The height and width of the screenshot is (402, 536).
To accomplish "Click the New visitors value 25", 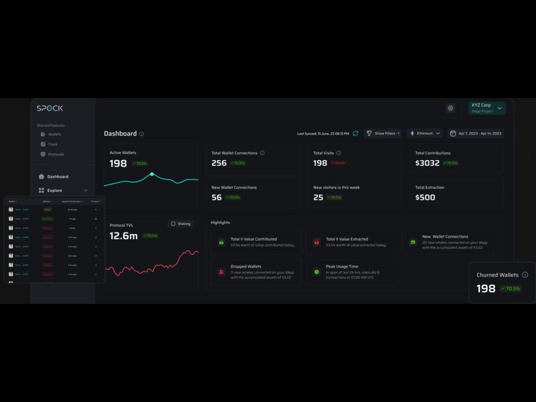I will click(318, 198).
